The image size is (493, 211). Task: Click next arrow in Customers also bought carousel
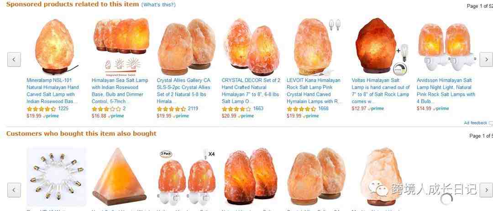486,190
